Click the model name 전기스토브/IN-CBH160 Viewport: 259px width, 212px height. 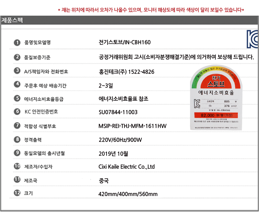tap(124, 42)
